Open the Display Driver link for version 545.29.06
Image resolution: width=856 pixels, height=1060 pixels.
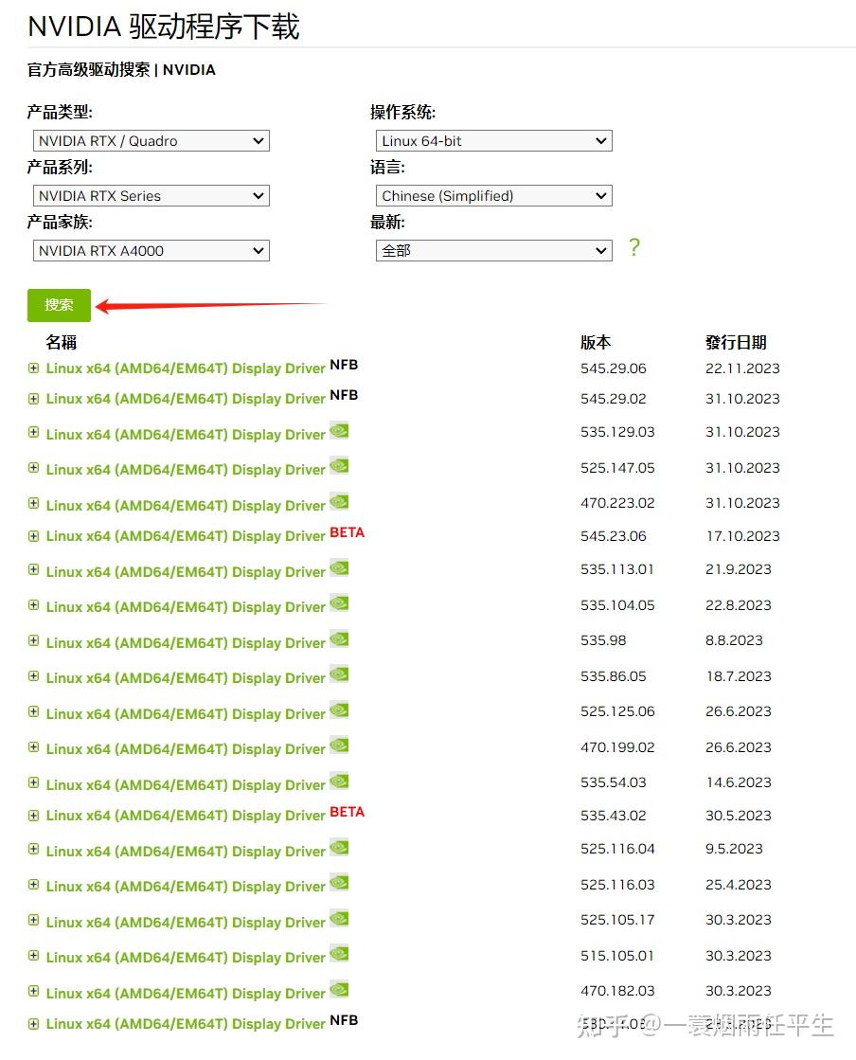(186, 368)
